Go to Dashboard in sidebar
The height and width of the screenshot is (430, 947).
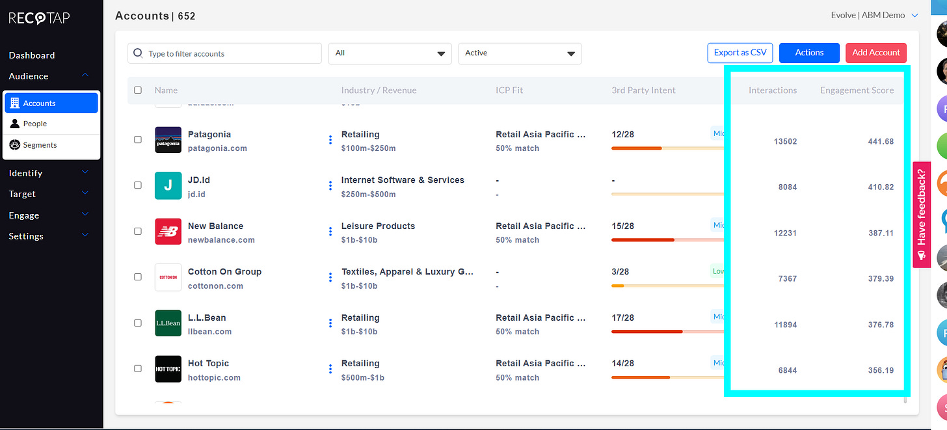tap(32, 55)
